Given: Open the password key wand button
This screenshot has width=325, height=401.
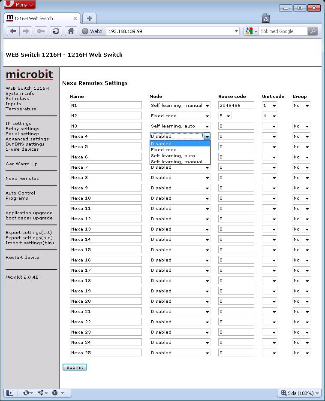Looking at the screenshot, I should (41, 31).
